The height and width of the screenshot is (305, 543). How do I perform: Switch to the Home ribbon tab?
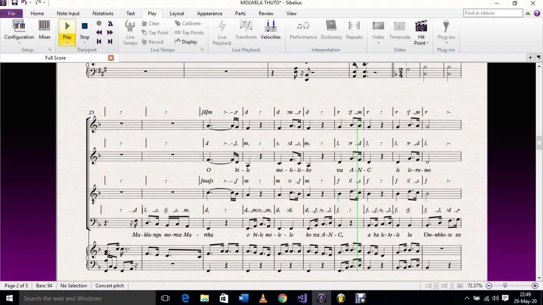click(37, 14)
